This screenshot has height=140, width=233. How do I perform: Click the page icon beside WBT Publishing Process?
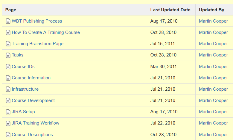point(8,21)
